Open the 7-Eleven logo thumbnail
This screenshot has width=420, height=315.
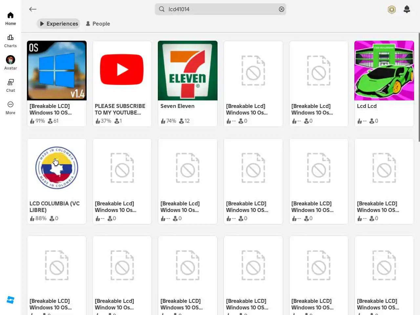click(x=188, y=71)
